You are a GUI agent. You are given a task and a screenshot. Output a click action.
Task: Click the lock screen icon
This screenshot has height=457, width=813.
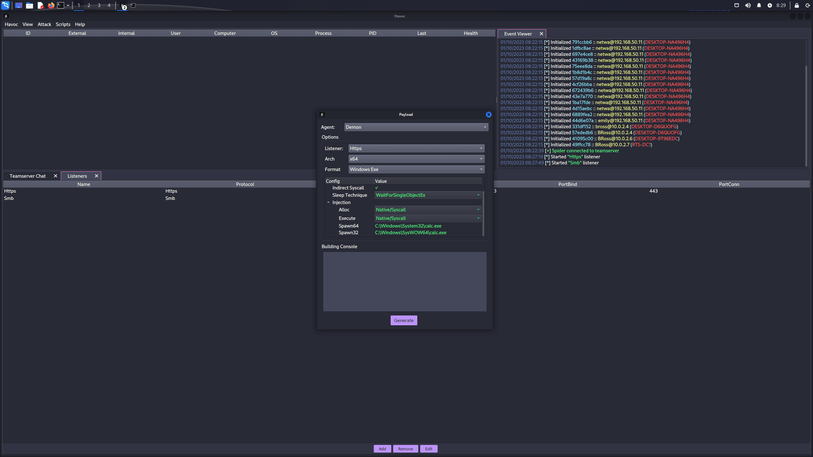(x=797, y=5)
